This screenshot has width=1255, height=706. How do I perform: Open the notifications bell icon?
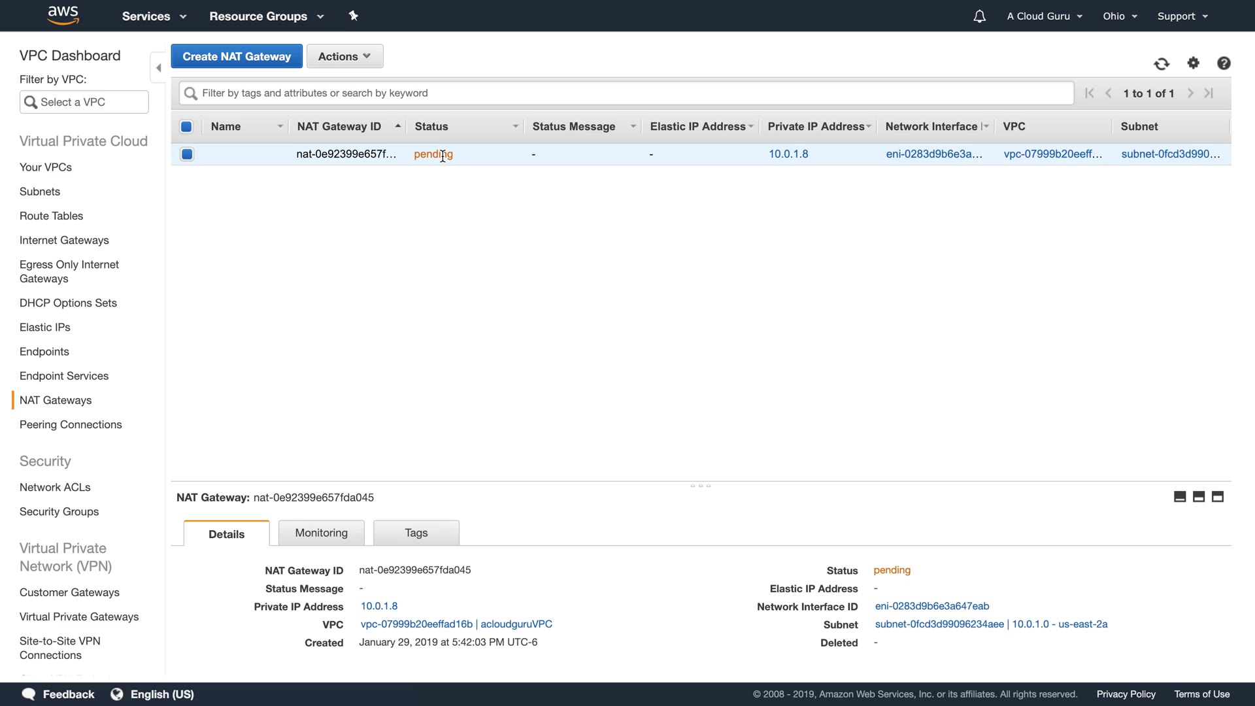tap(979, 16)
